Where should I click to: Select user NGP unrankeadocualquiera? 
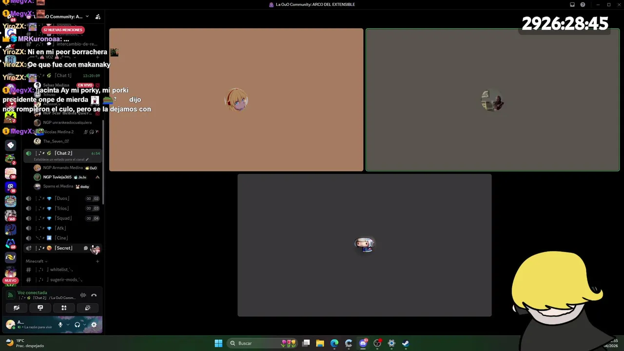pyautogui.click(x=67, y=122)
